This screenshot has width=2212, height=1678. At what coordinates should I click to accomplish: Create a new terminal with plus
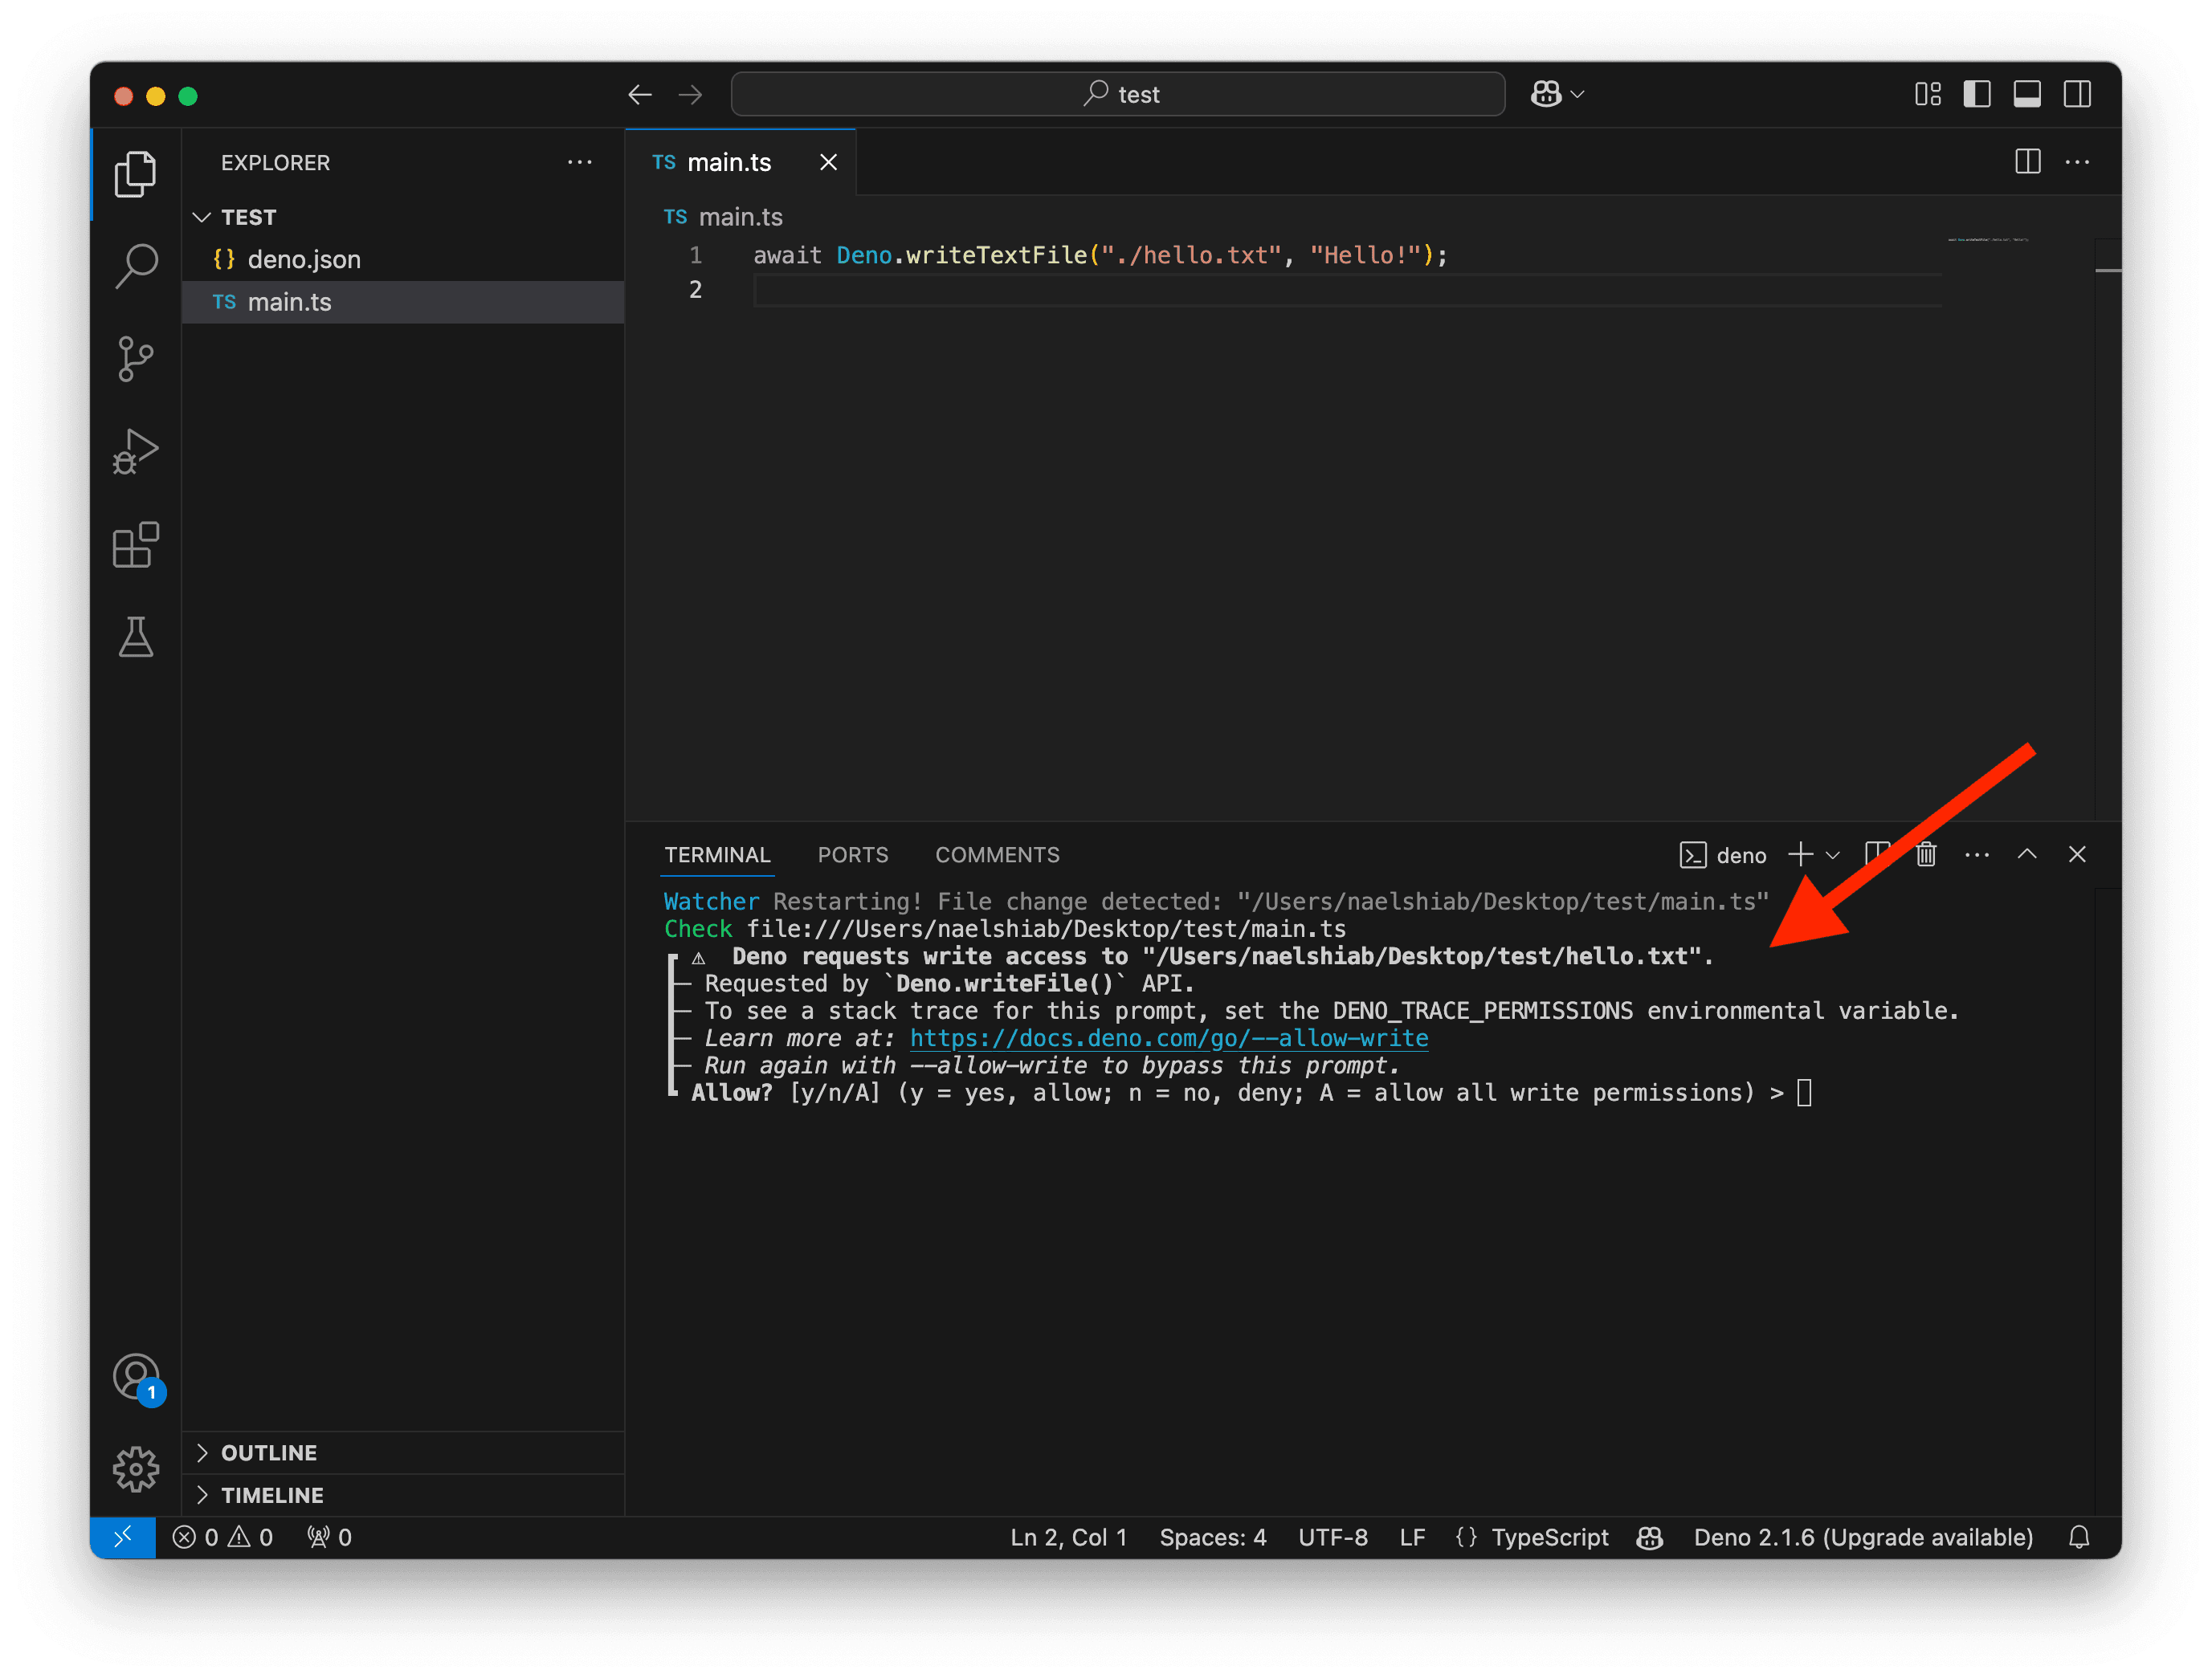1801,854
